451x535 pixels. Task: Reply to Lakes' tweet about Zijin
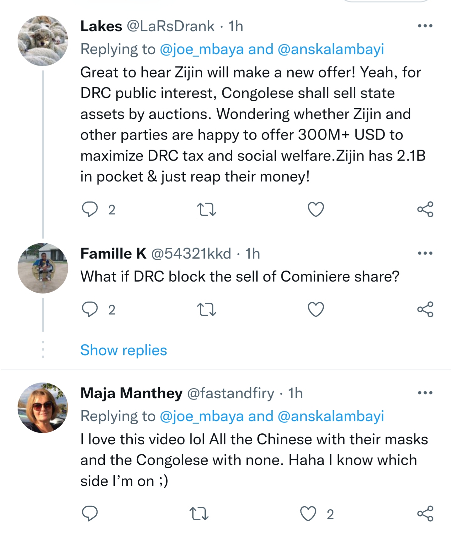90,209
